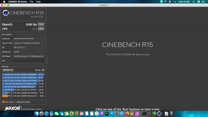Screen dimensions: 208x117
Task: Open Finder from the Dock
Action: (x=36, y=114)
